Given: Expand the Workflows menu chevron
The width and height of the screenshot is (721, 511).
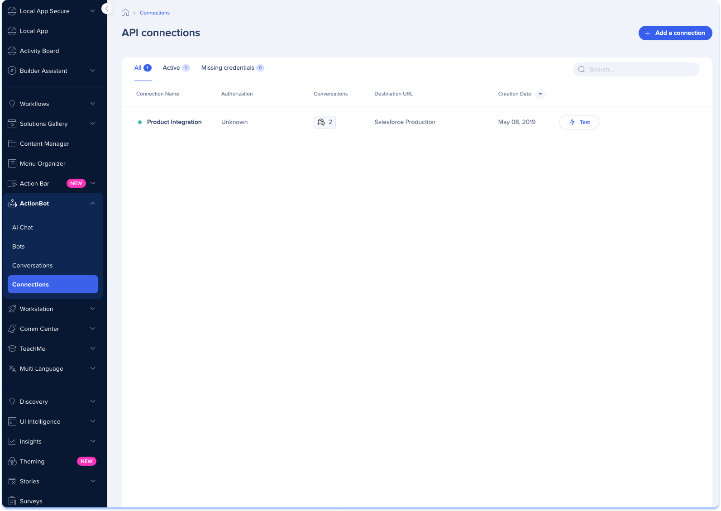Looking at the screenshot, I should tap(93, 104).
